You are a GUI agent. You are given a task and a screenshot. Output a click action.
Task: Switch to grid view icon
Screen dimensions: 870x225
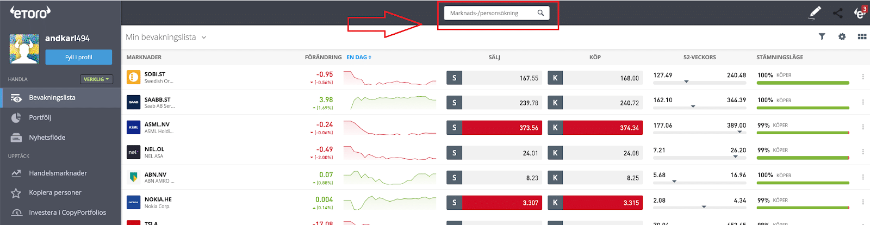coord(862,36)
